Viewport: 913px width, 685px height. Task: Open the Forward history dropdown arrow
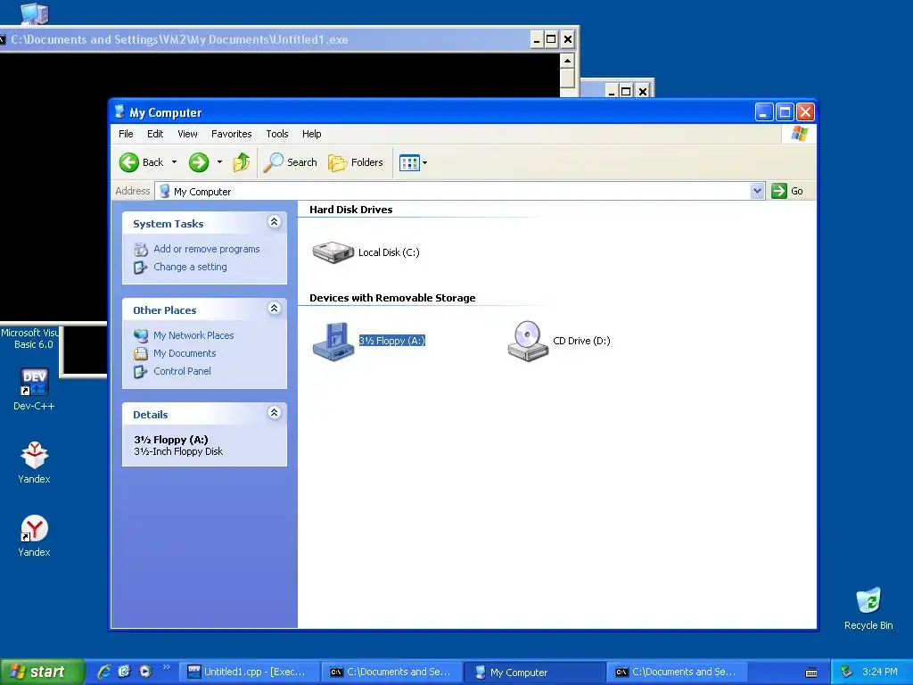pos(219,162)
